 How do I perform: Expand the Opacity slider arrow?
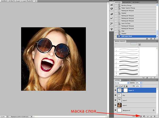[140, 83]
